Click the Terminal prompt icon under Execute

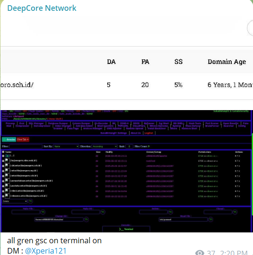pyautogui.click(x=121, y=229)
